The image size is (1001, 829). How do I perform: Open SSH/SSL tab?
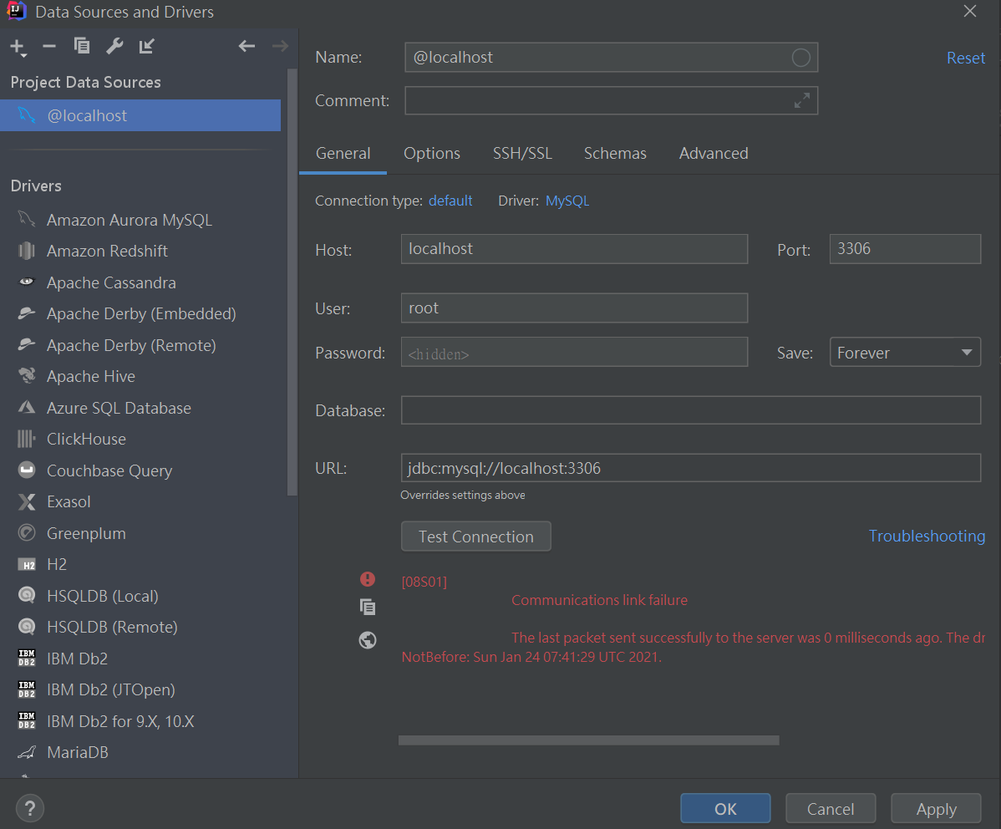pyautogui.click(x=522, y=153)
